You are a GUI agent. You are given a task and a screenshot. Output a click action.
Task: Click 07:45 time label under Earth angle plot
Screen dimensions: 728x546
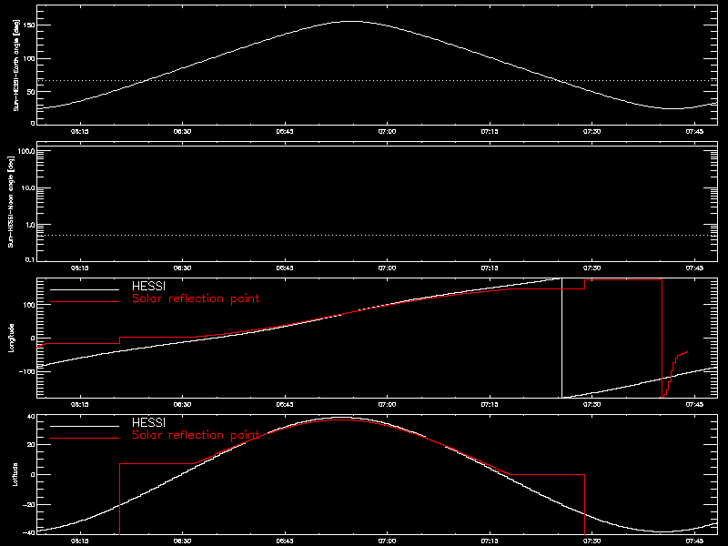[x=694, y=132]
